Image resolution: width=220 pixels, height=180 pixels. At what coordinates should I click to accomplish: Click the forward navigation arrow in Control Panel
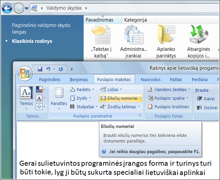pyautogui.click(x=19, y=8)
